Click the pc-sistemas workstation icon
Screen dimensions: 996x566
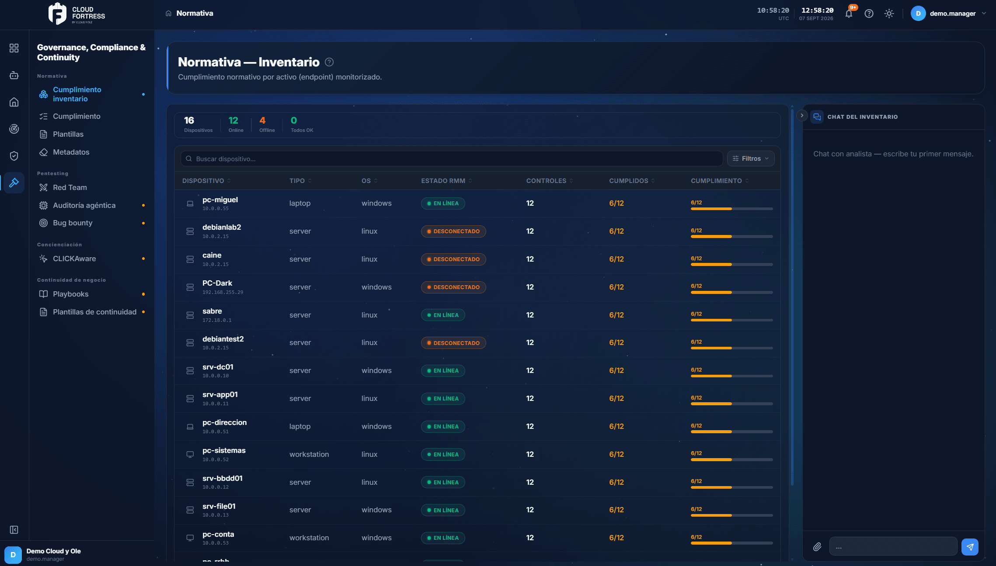190,455
